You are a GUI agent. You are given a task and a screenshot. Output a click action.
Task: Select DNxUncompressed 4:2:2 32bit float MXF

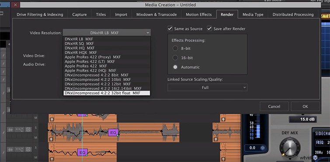(107, 93)
